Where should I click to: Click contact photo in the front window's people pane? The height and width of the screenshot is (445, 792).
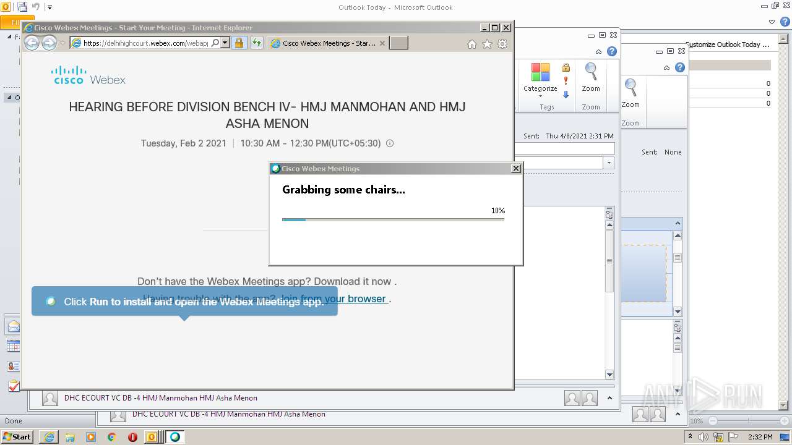50,398
